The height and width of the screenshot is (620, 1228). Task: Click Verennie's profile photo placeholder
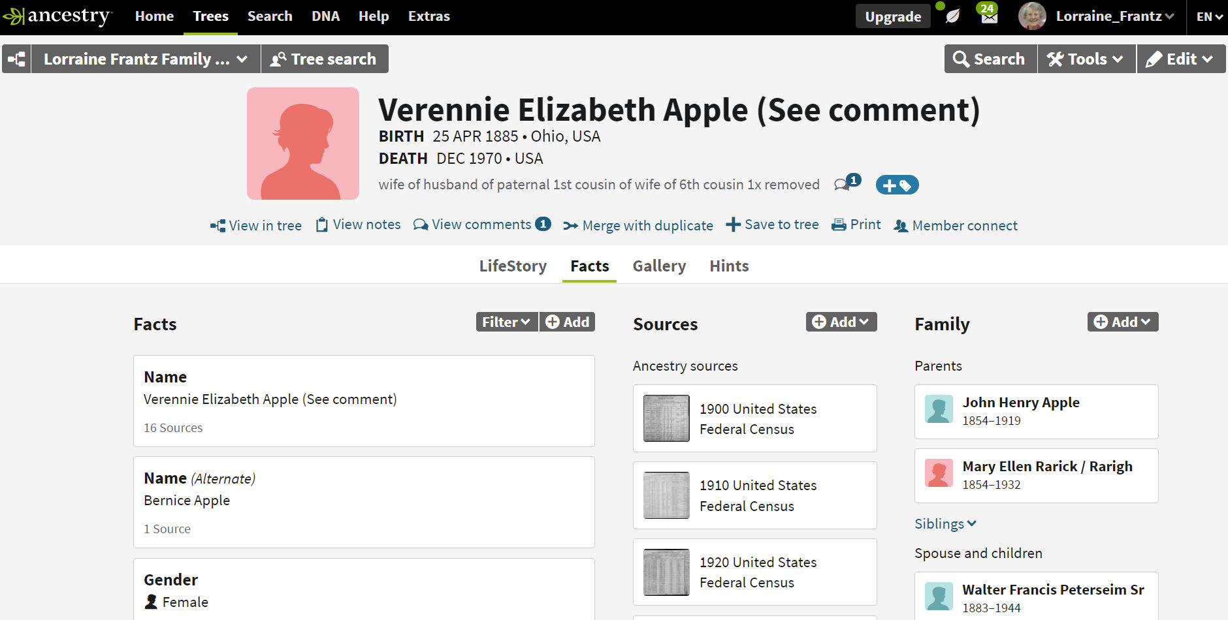(x=303, y=144)
